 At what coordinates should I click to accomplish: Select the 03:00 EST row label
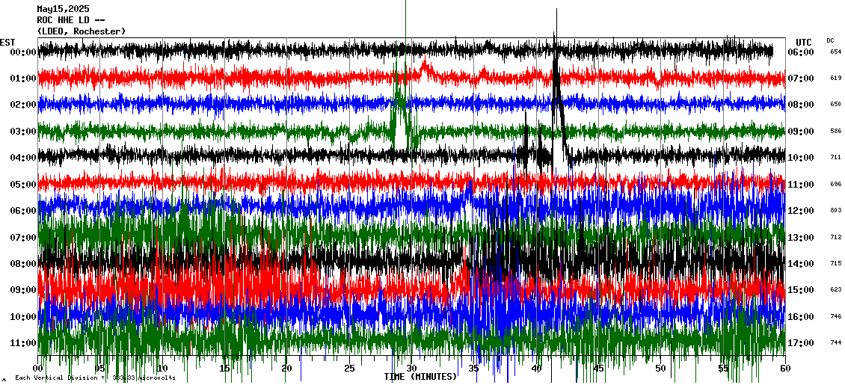click(x=23, y=132)
